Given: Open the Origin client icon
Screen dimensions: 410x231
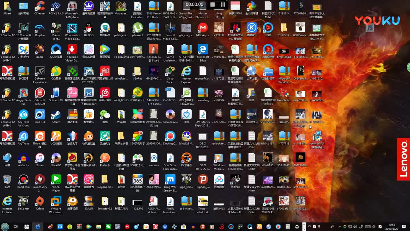Looking at the screenshot, I should (x=40, y=203).
